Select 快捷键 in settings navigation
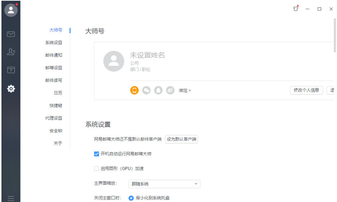337x202 pixels. 56,106
